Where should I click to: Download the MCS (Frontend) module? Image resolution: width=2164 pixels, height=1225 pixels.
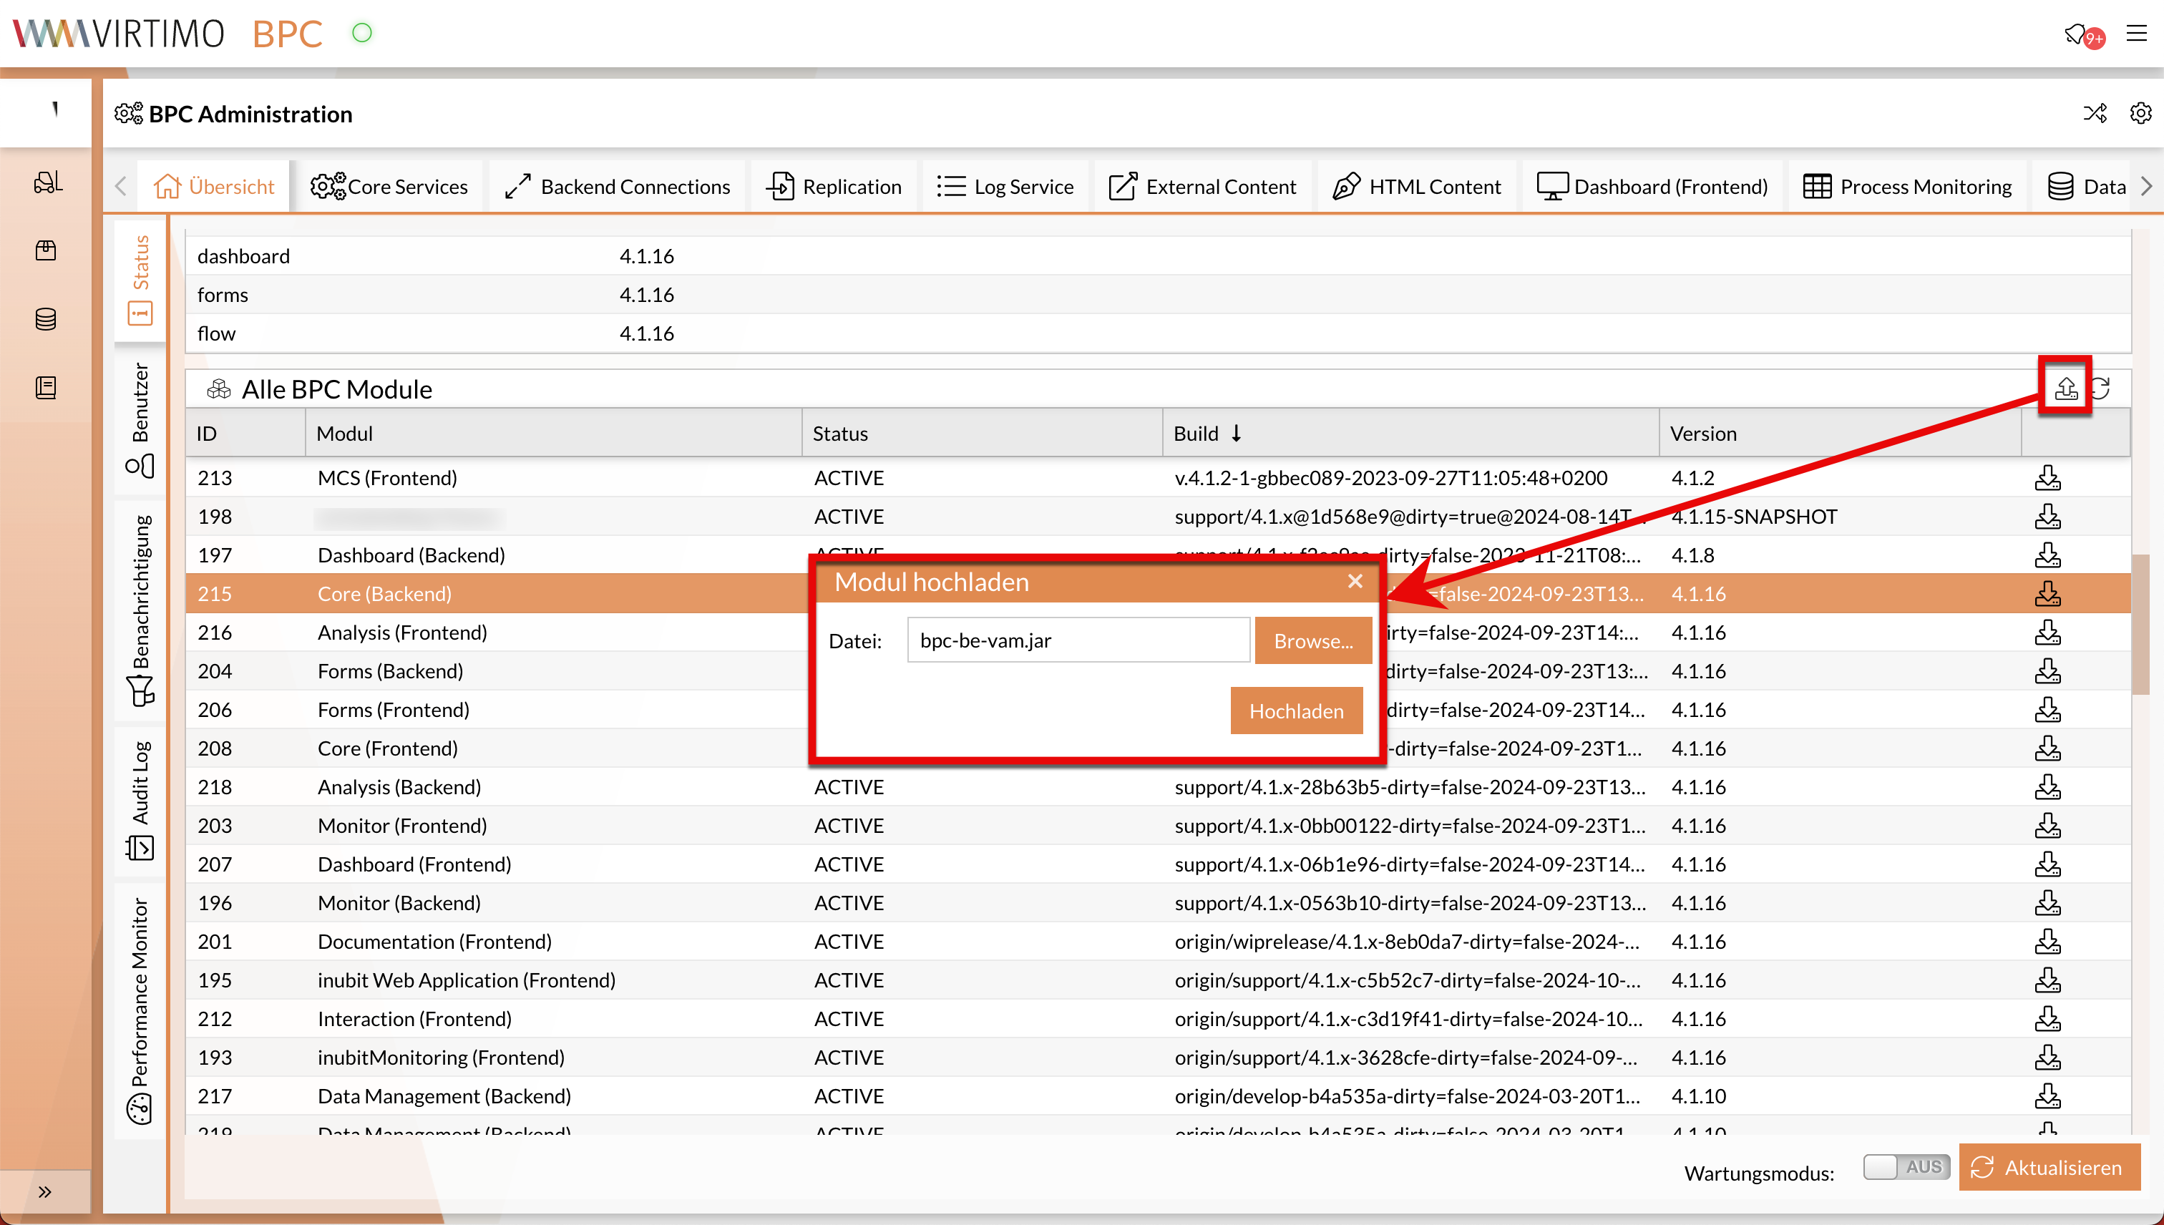coord(2048,477)
